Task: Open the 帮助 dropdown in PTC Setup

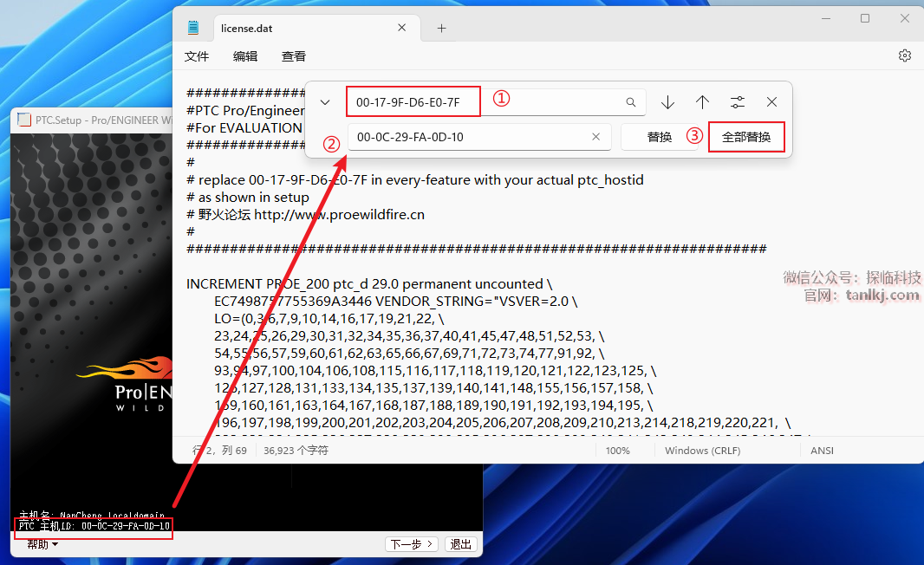Action: 42,544
